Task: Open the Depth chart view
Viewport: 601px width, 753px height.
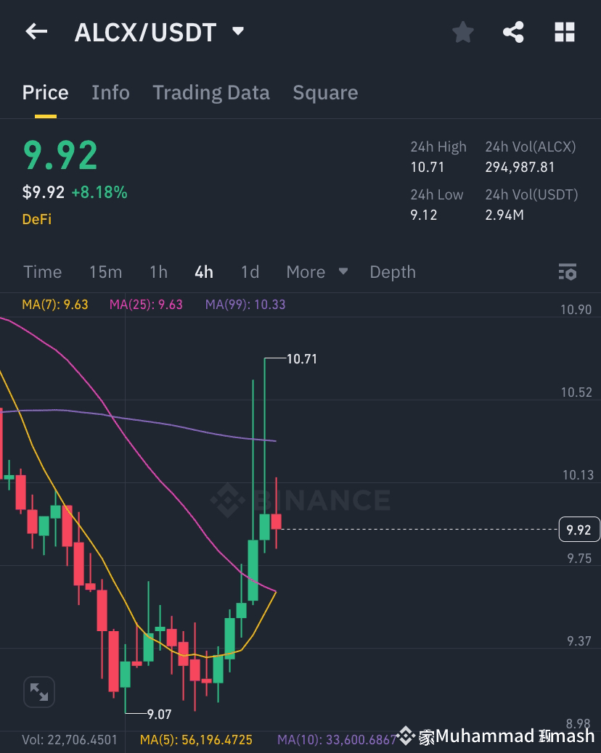Action: click(x=392, y=272)
